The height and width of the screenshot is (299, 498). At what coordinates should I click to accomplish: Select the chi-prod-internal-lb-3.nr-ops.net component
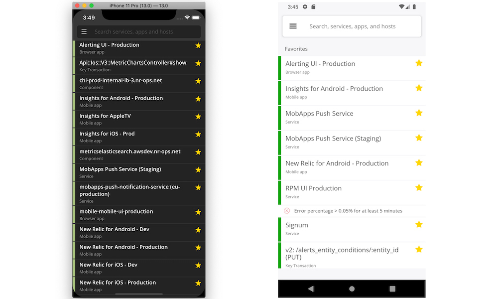[x=139, y=84]
